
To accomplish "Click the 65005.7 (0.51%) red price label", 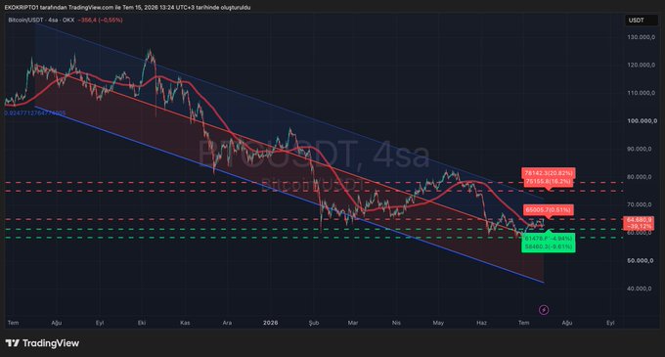I will [x=549, y=210].
